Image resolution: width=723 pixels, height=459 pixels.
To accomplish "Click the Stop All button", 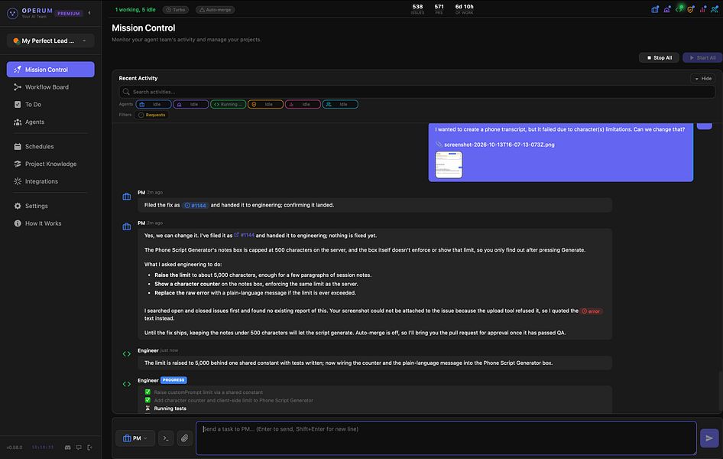I will pos(659,57).
